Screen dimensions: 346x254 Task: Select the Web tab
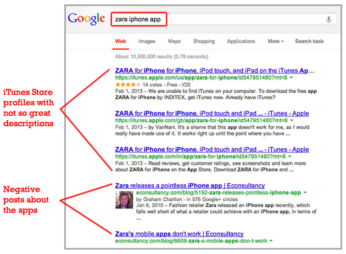(120, 41)
